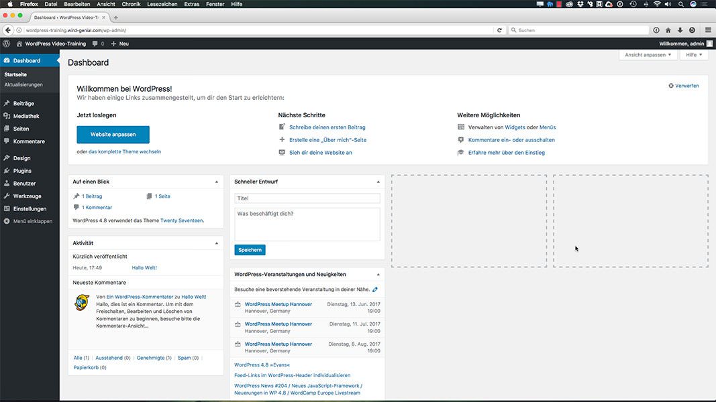Image resolution: width=716 pixels, height=402 pixels.
Task: Open a new browser tab with plus
Action: pos(115,18)
